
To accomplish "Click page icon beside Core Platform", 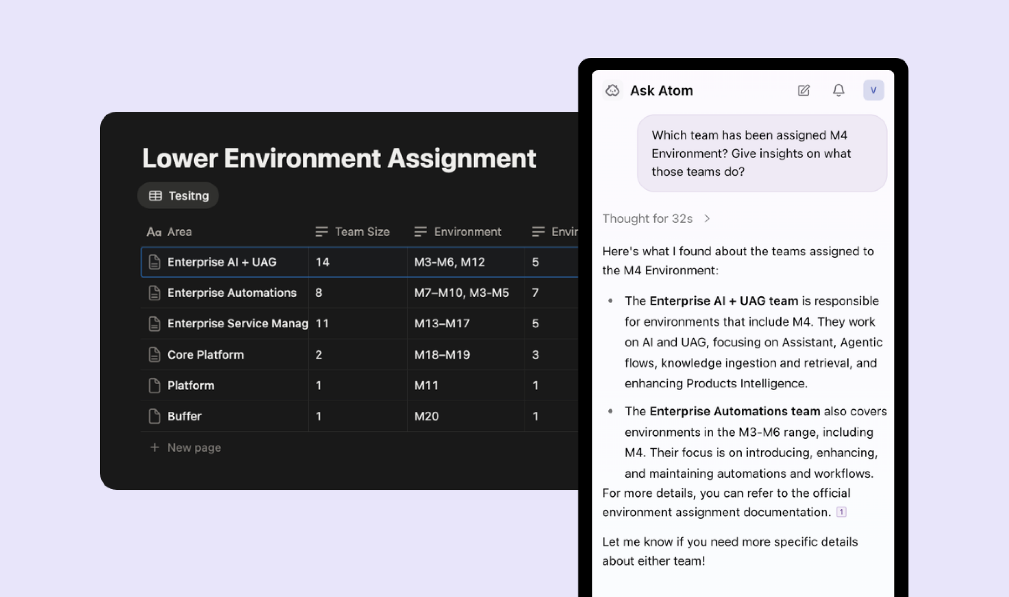I will pyautogui.click(x=154, y=355).
